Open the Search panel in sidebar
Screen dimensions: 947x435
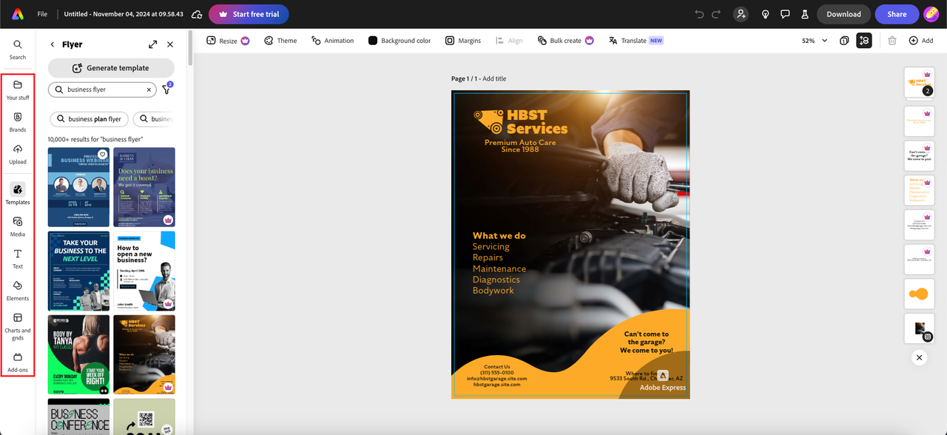[x=18, y=50]
